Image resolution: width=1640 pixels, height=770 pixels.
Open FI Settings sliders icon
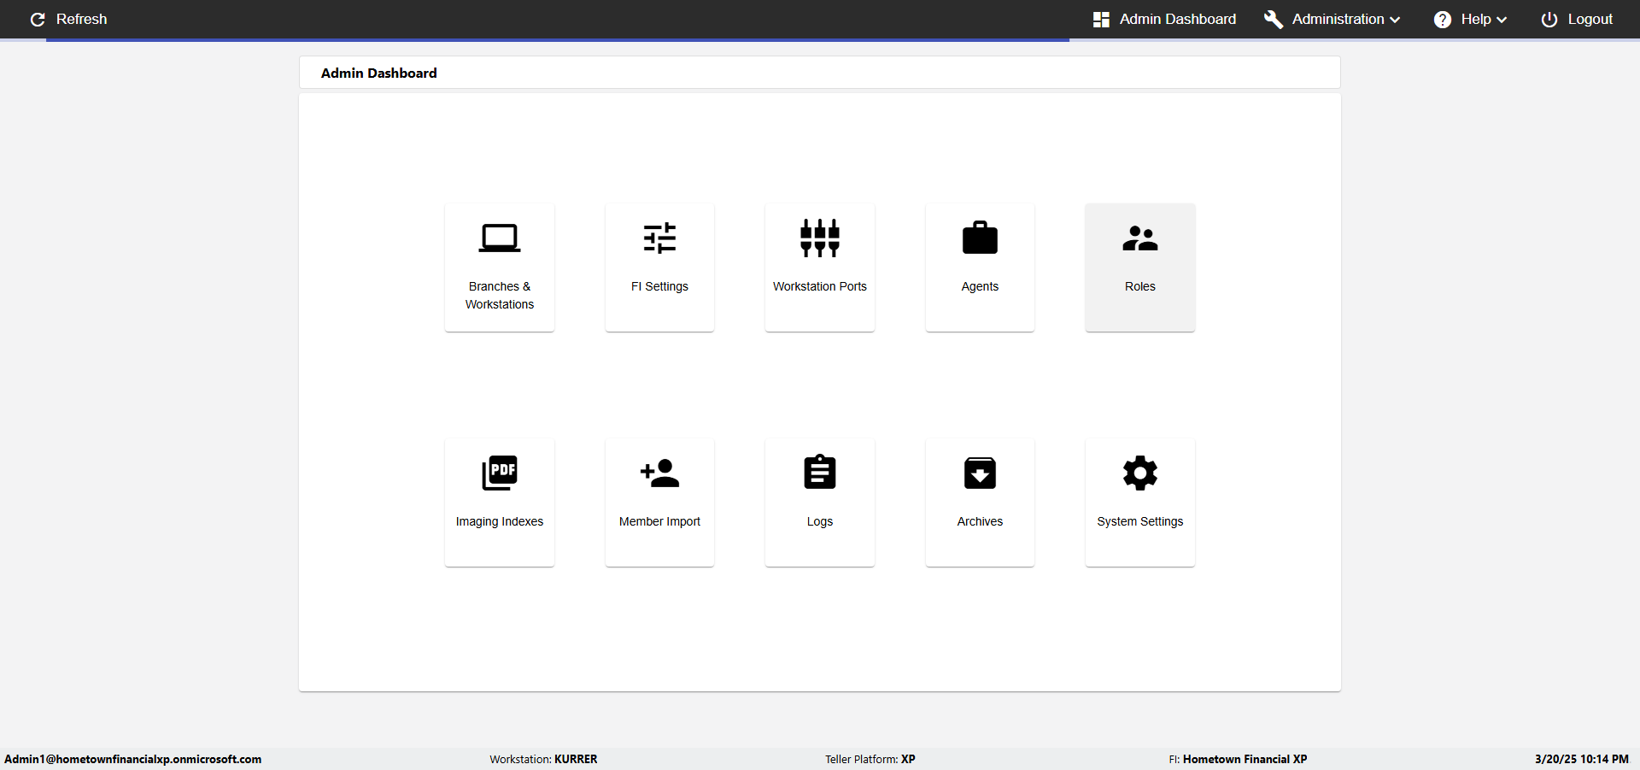pyautogui.click(x=659, y=238)
